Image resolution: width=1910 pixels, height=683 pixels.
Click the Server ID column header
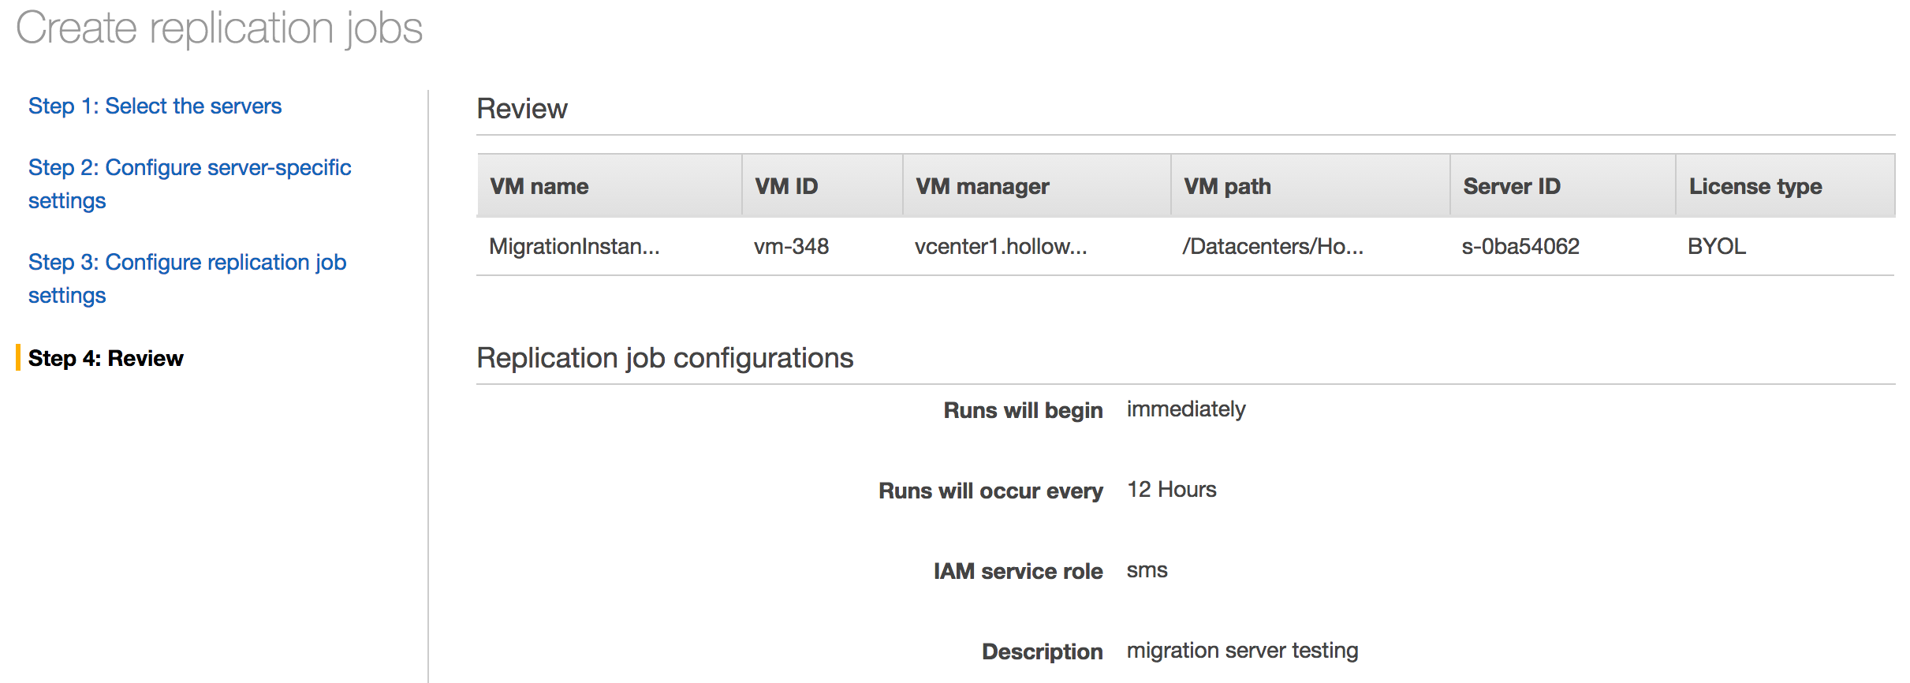1512,186
